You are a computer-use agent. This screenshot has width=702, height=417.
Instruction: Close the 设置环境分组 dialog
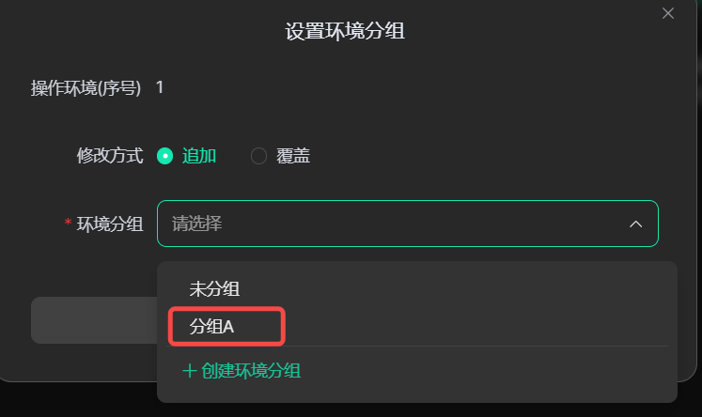tap(668, 13)
